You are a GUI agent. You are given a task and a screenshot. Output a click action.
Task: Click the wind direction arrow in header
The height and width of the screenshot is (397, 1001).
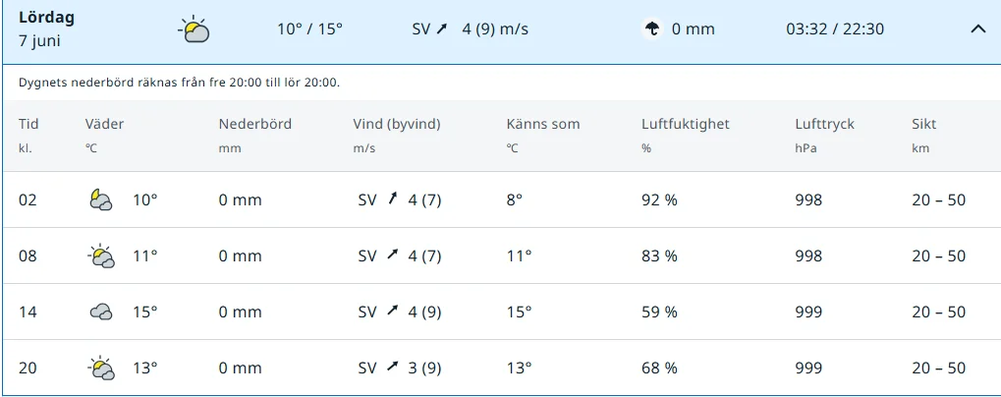point(442,29)
